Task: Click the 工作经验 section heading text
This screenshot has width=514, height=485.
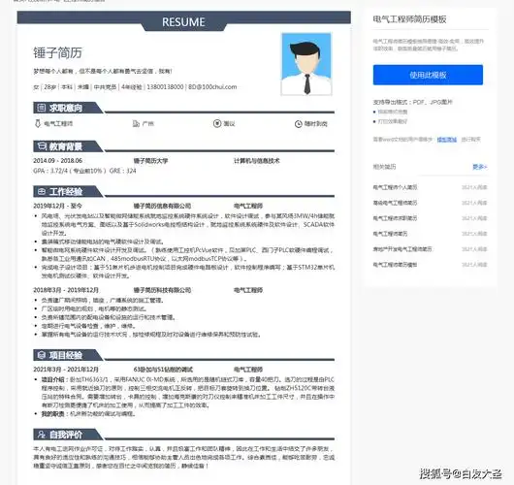Action: tap(66, 191)
